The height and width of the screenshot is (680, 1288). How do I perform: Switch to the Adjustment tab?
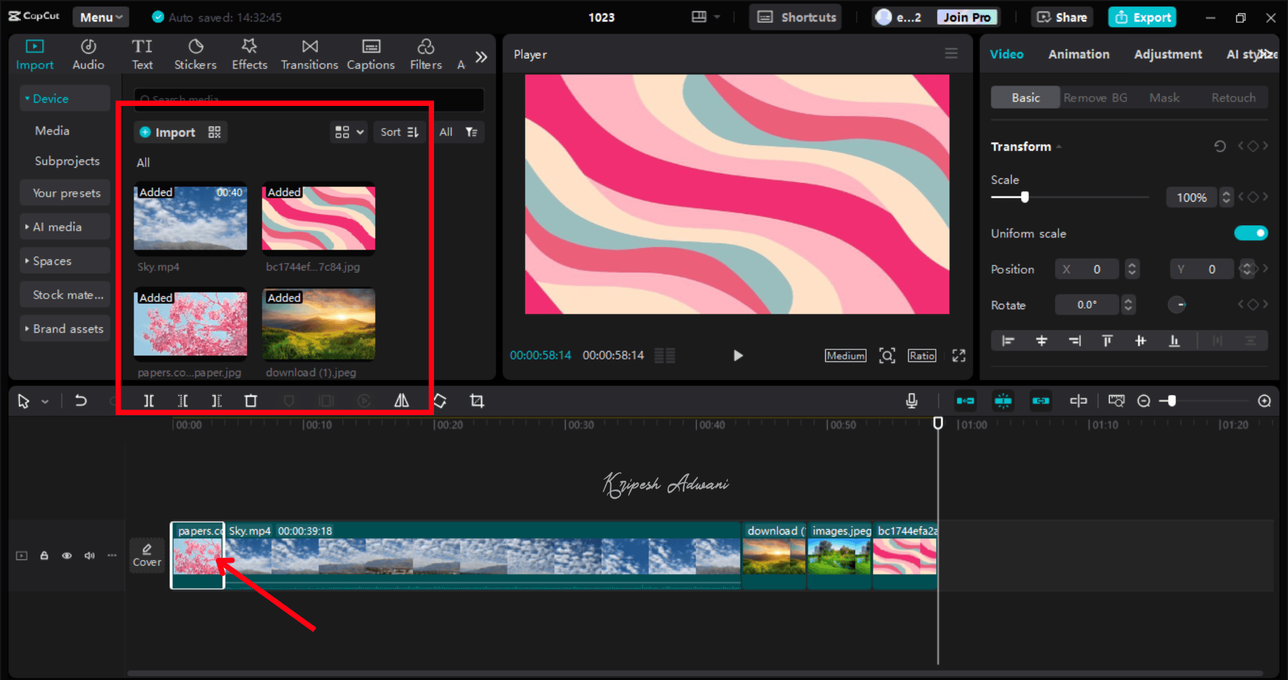(1168, 54)
